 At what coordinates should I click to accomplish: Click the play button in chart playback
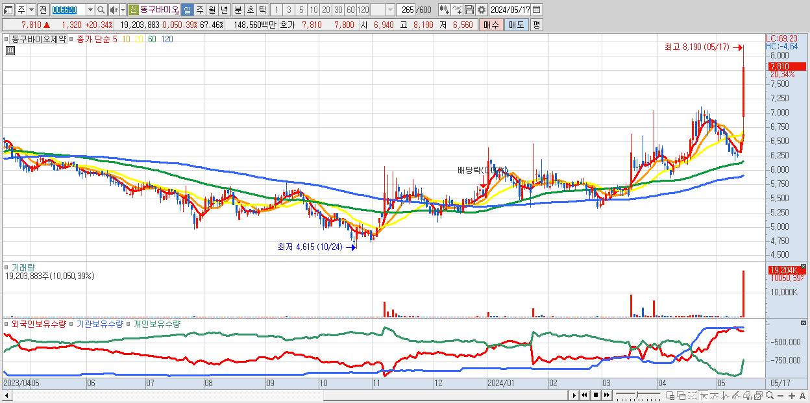click(574, 395)
